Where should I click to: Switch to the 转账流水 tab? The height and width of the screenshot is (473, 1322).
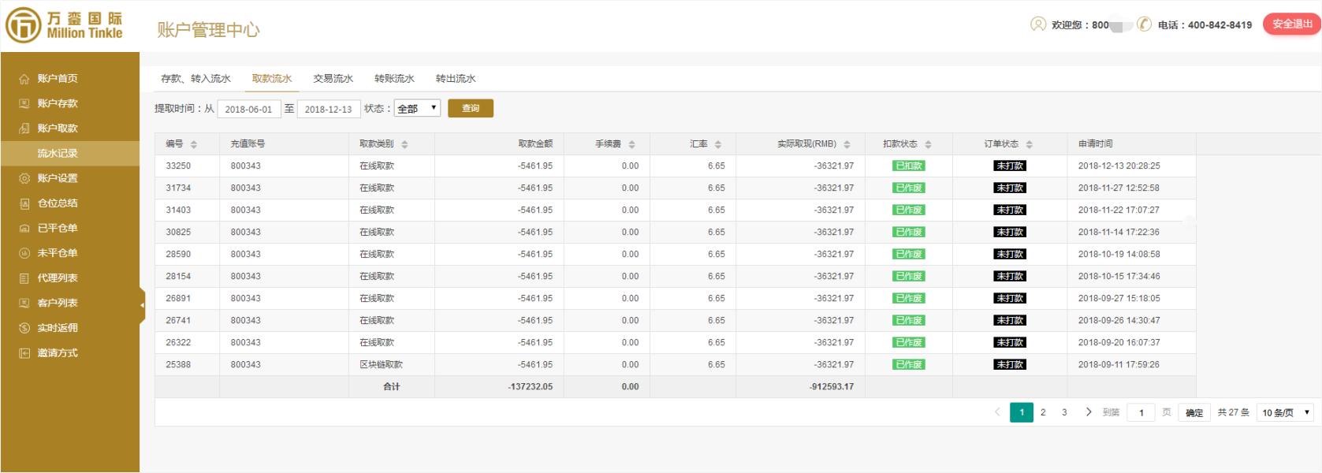[394, 79]
